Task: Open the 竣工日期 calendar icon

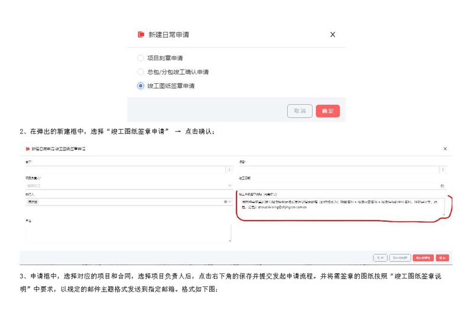Action: 442,185
